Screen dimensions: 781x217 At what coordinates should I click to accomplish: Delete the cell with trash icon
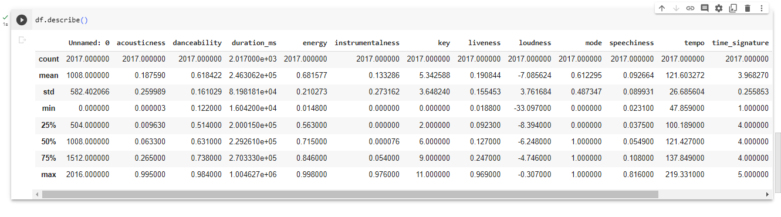point(748,8)
